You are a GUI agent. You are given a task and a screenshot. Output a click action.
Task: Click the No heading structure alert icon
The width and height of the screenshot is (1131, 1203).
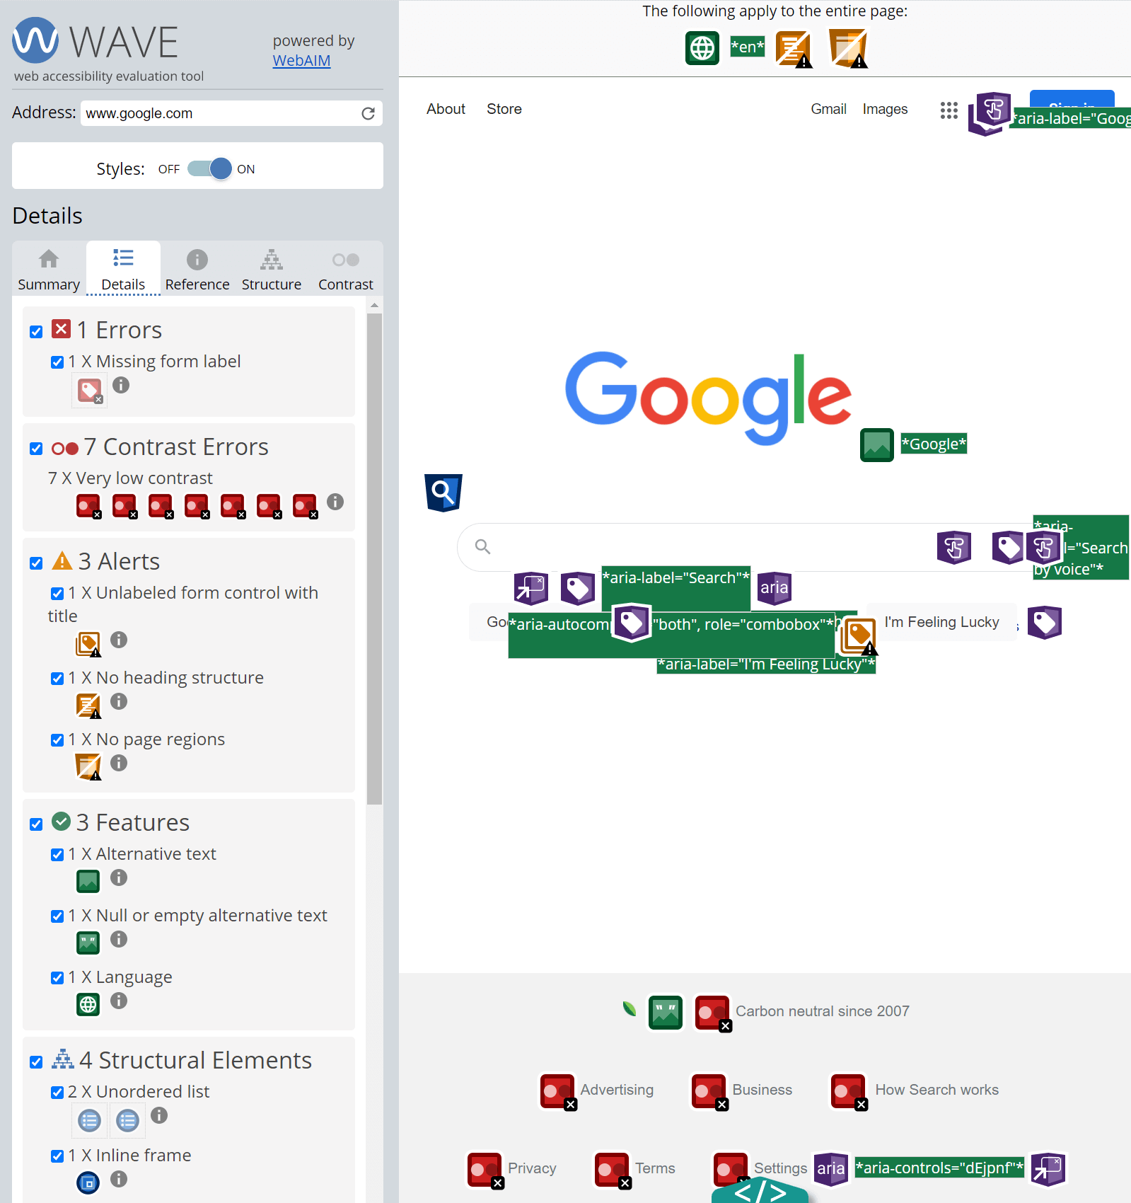pyautogui.click(x=88, y=705)
